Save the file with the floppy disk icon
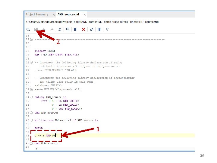 coord(36,29)
